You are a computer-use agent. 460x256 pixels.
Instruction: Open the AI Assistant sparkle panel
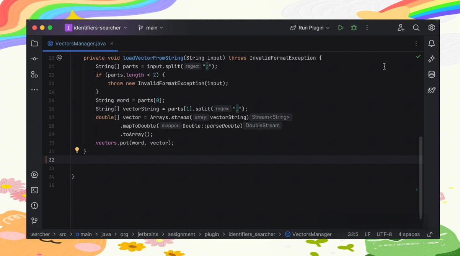(431, 59)
